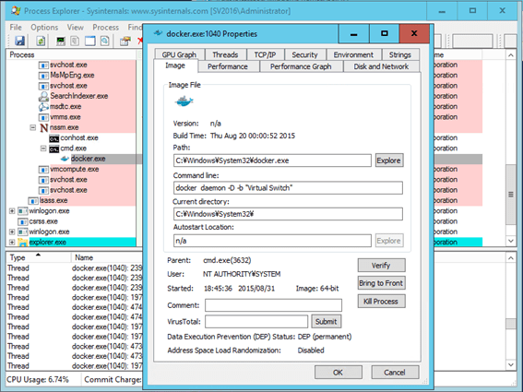
Task: Click the Save toolbar icon in Process Explorer
Action: point(19,41)
